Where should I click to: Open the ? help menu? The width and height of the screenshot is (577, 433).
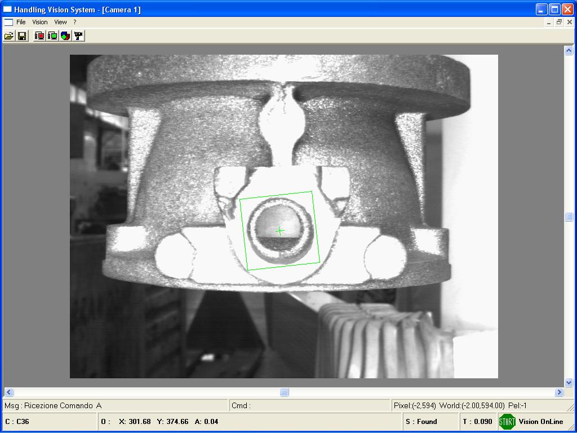coord(75,22)
